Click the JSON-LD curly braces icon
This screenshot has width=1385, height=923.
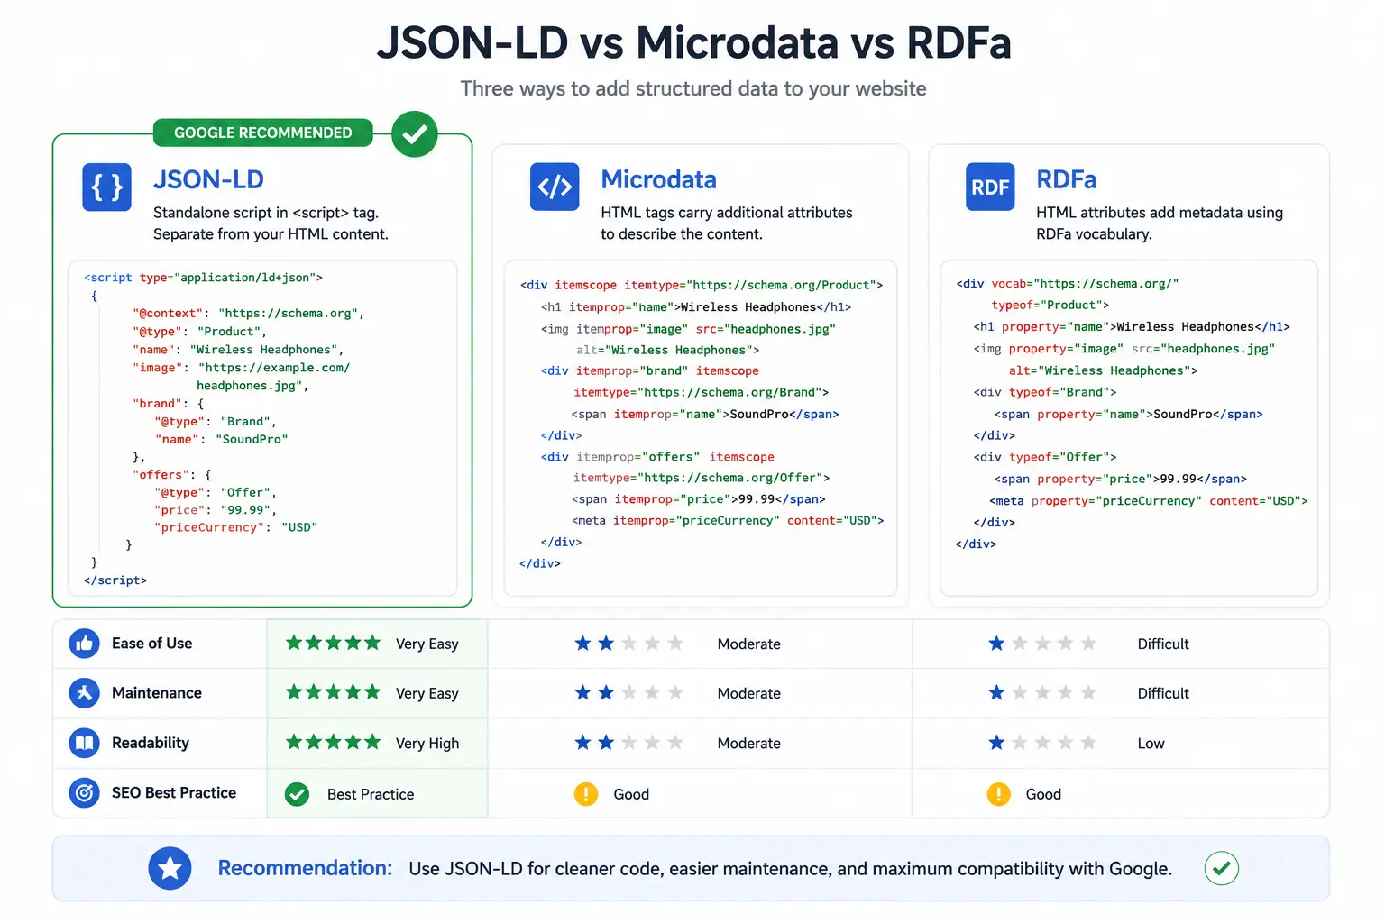pos(106,187)
